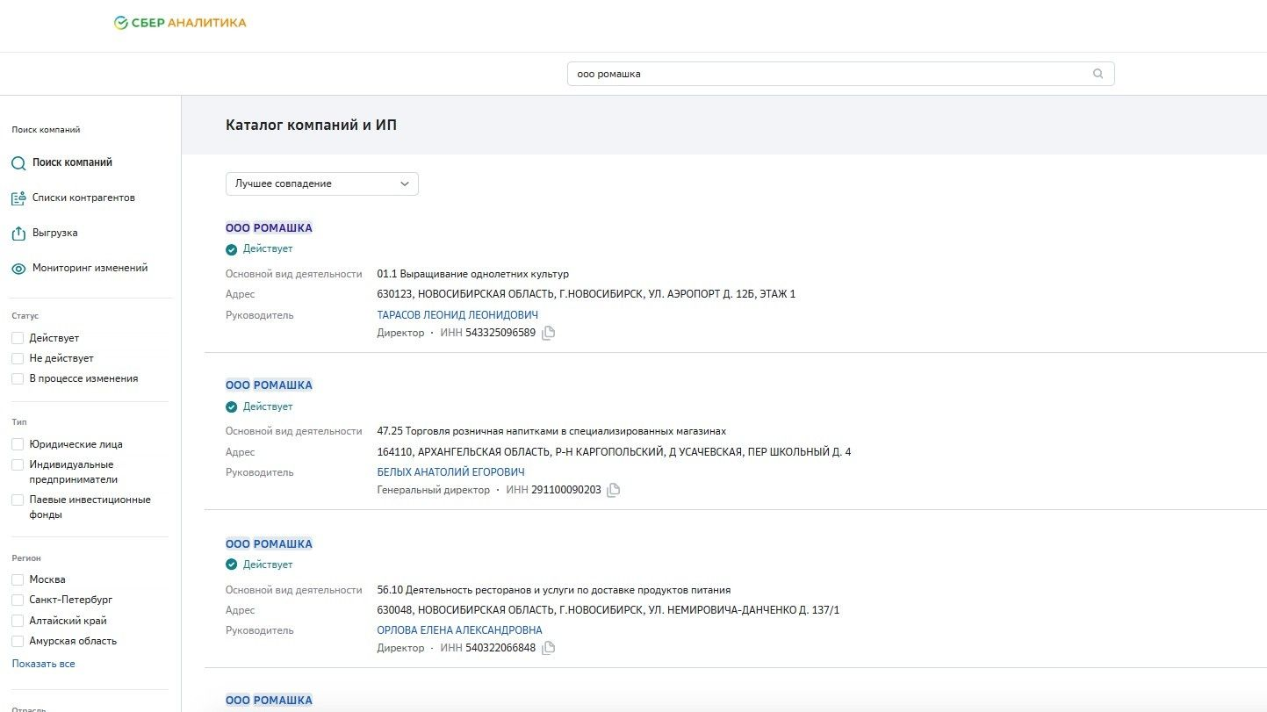Click inside the ооо ромашка search field

tap(790, 73)
